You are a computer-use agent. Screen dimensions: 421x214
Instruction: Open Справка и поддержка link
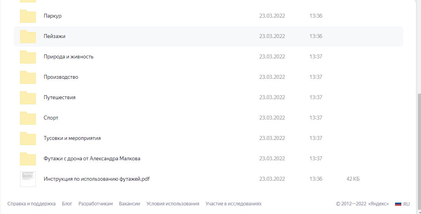31,204
